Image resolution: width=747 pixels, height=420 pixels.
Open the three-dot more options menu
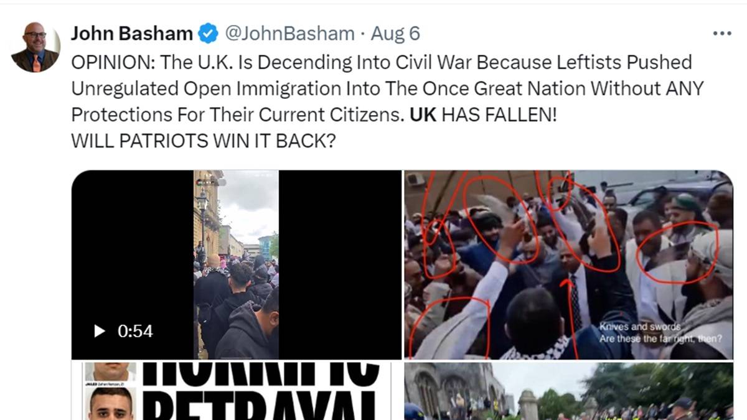click(721, 34)
